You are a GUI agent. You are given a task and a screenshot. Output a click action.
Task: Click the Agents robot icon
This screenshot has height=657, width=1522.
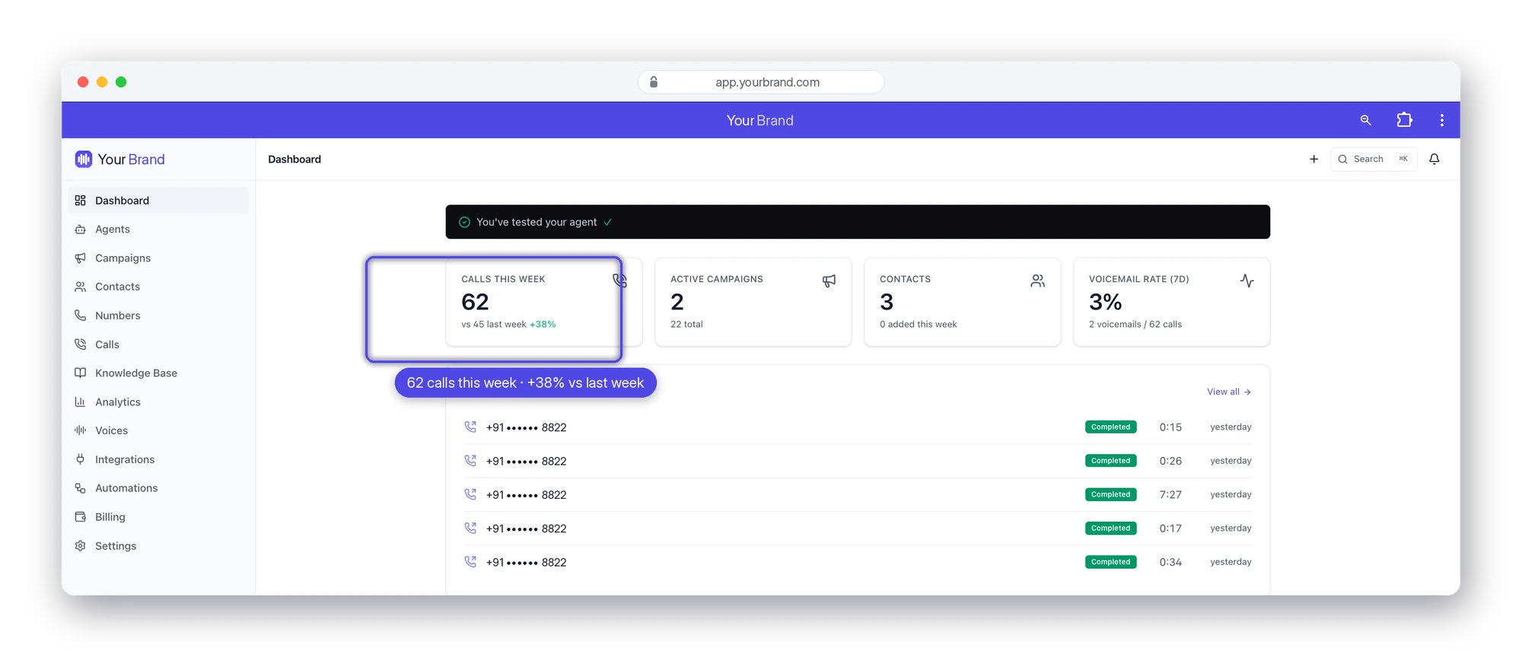pos(80,229)
